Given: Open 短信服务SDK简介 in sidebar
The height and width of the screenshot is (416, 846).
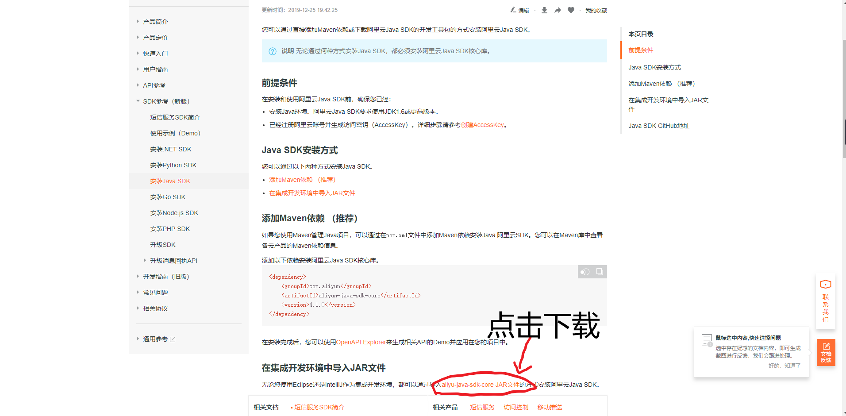Looking at the screenshot, I should 175,117.
